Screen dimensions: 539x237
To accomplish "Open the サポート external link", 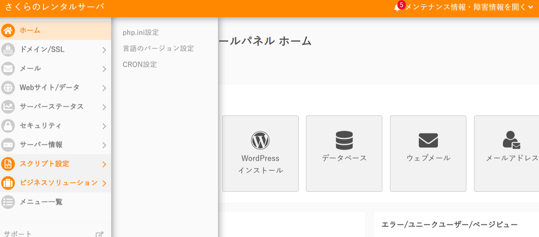I will pyautogui.click(x=99, y=234).
